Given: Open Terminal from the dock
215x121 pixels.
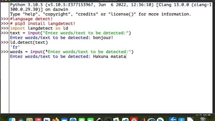Looking at the screenshot, I should pos(108,120).
